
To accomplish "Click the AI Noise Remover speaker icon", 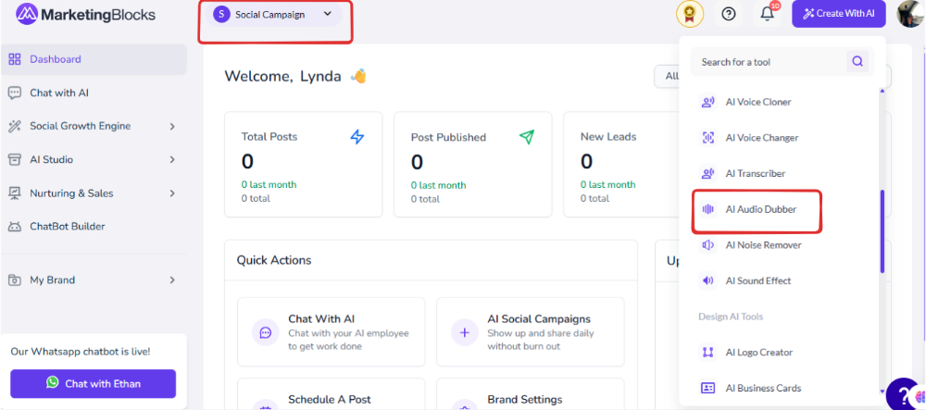I will pyautogui.click(x=707, y=245).
